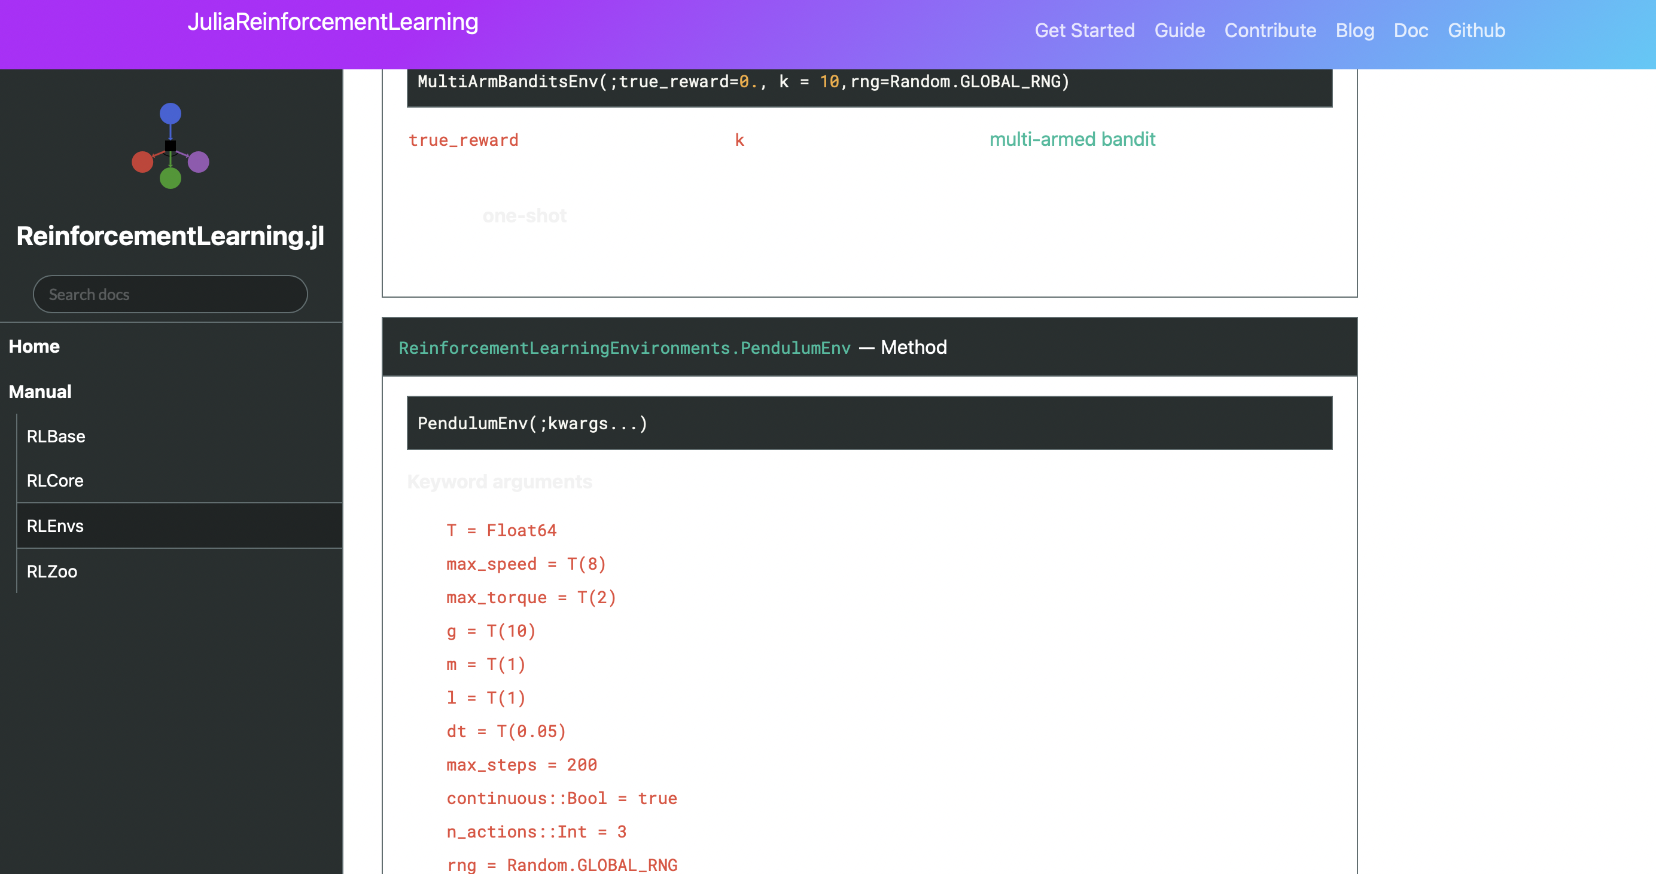Click the k parameter link

tap(740, 140)
